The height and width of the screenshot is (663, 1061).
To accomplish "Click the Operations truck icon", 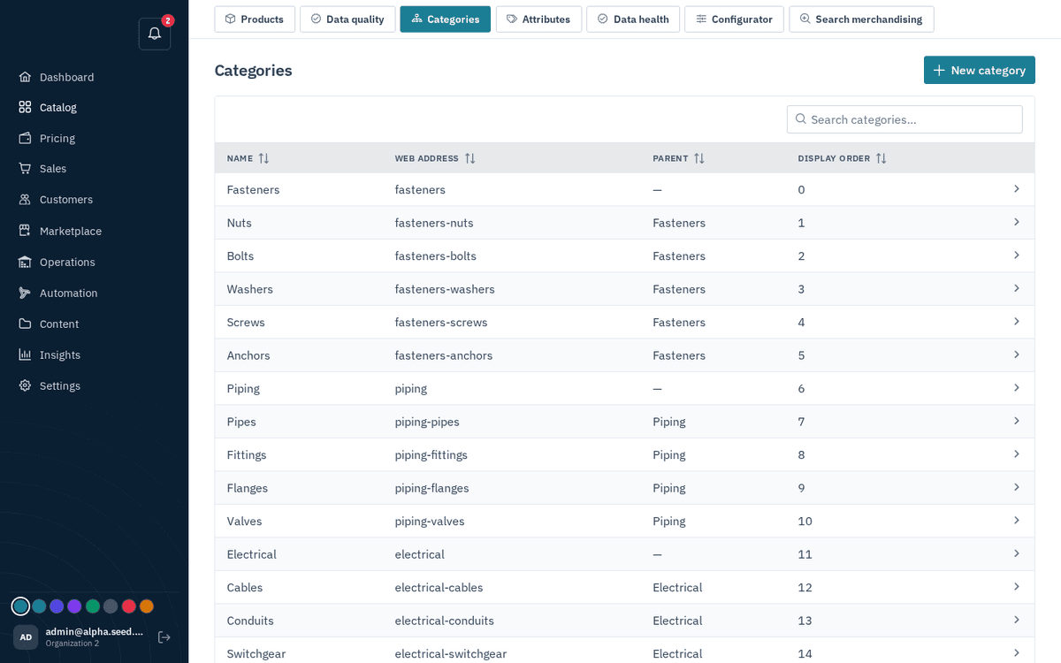I will [25, 262].
